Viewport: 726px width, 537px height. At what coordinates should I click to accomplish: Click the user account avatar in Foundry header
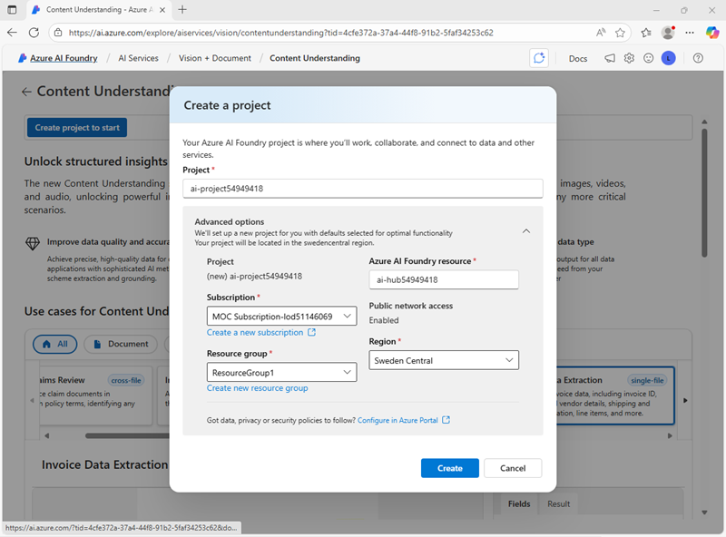click(669, 58)
